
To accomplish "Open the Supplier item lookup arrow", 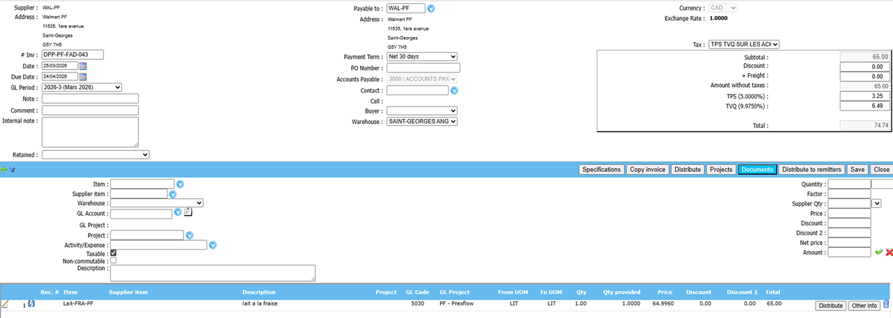I will pyautogui.click(x=173, y=194).
